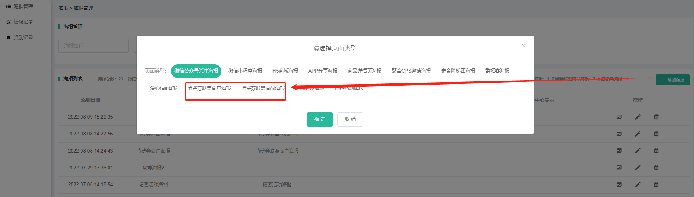Dismiss dialog with 取消 button
Image resolution: width=694 pixels, height=197 pixels.
coord(350,119)
